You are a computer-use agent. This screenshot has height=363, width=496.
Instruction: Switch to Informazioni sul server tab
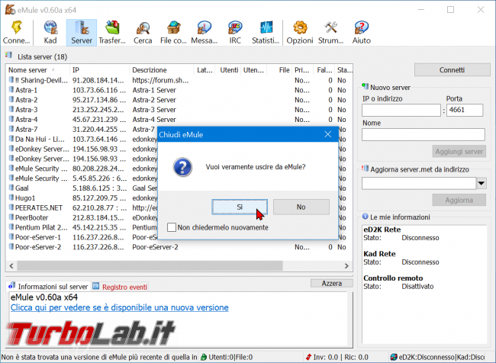(x=48, y=287)
